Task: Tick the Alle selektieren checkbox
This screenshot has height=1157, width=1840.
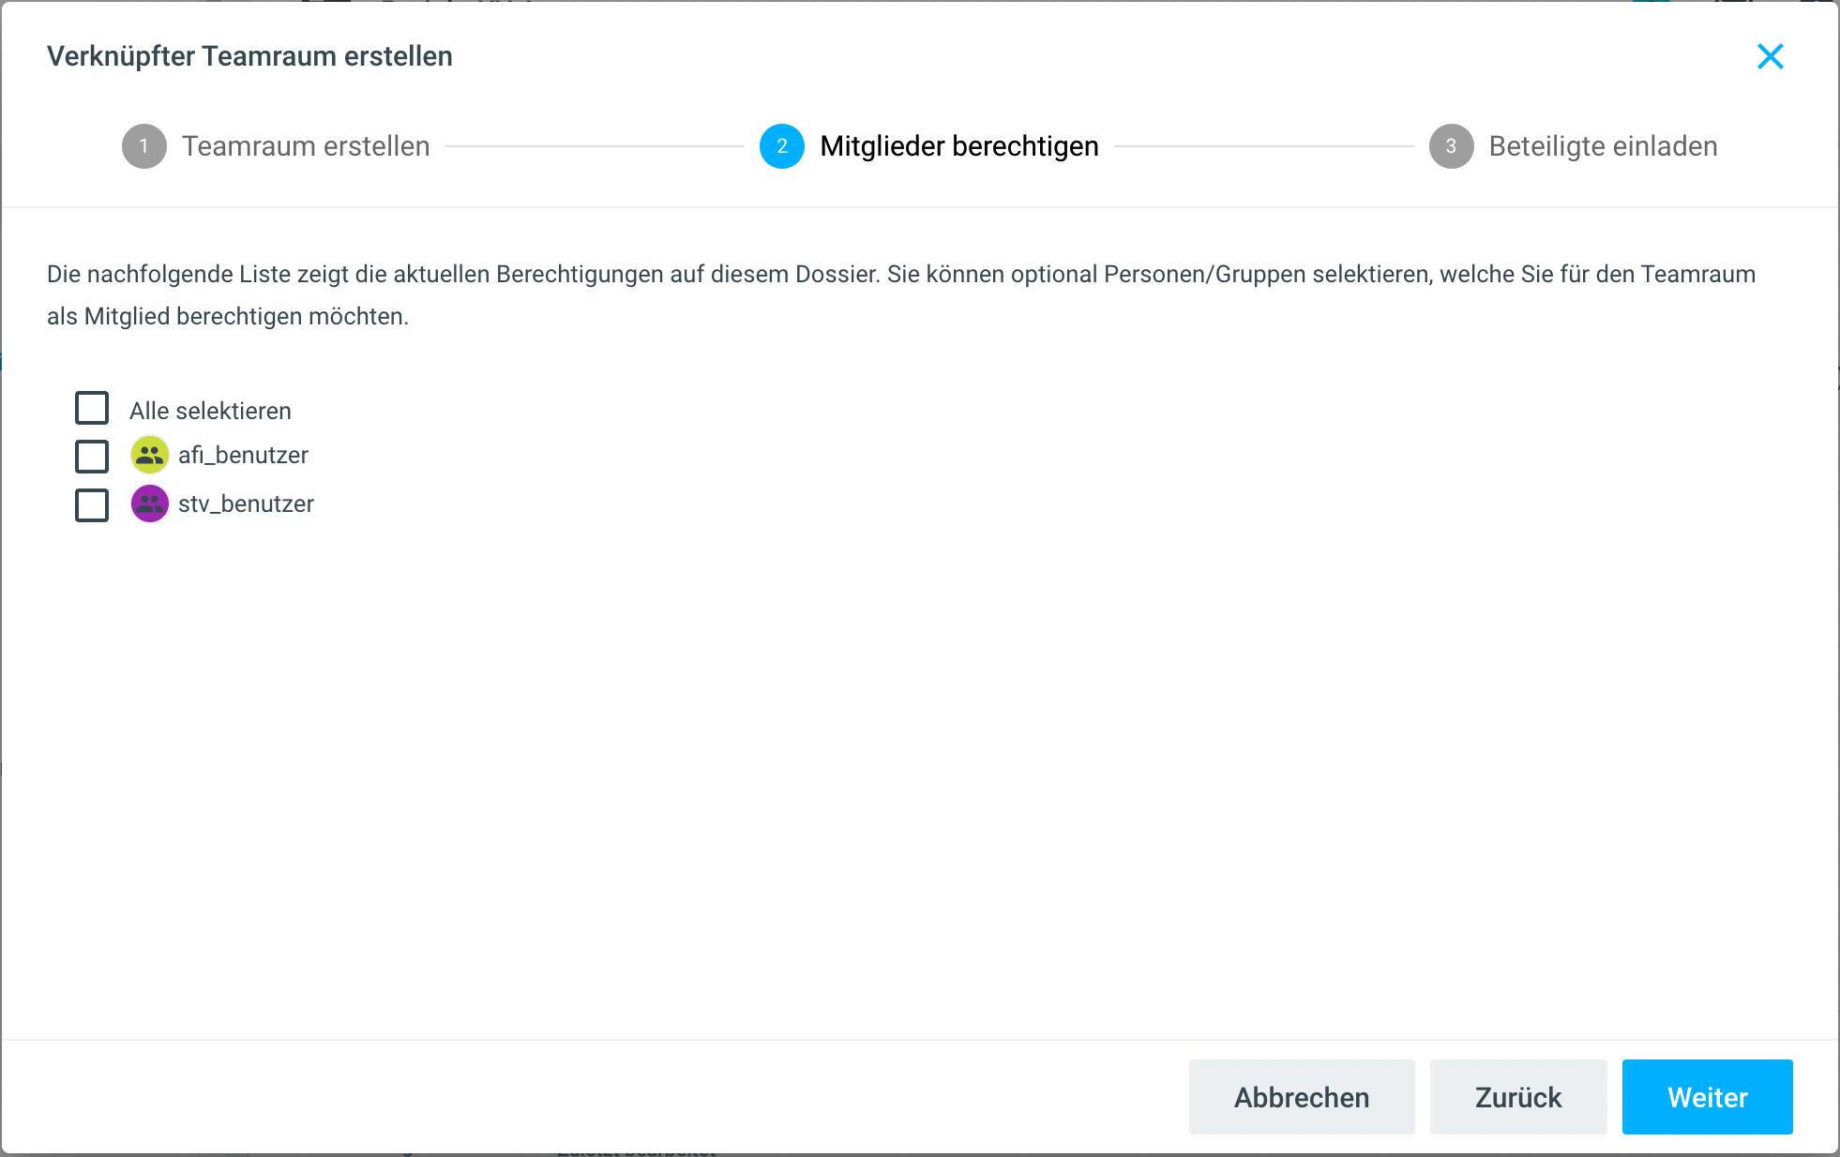Action: tap(92, 409)
